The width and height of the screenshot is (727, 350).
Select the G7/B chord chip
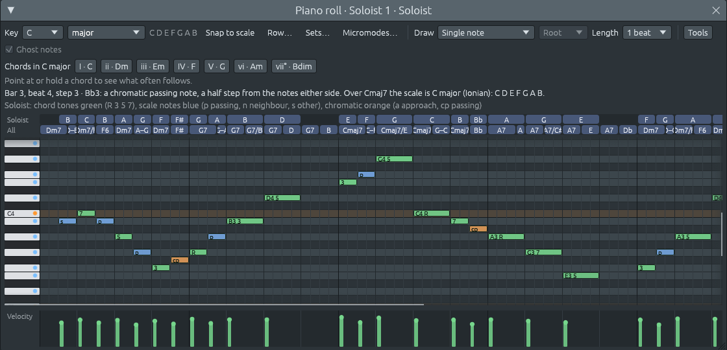(254, 130)
